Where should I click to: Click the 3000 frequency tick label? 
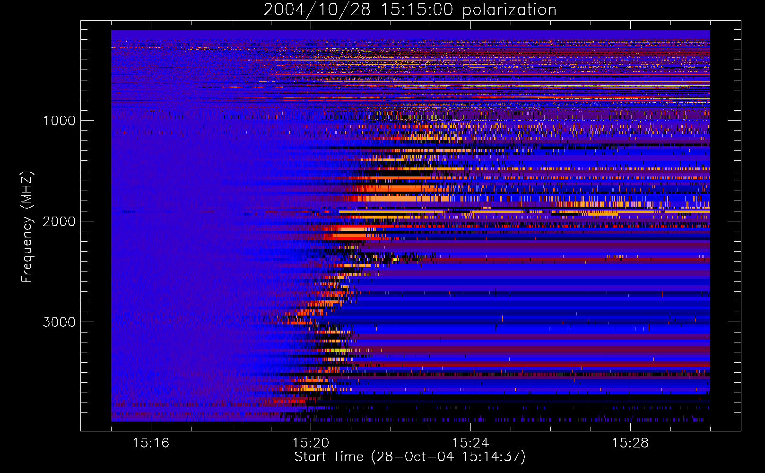coord(59,322)
